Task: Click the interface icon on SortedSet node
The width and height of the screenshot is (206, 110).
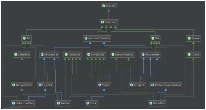Action: click(x=16, y=55)
